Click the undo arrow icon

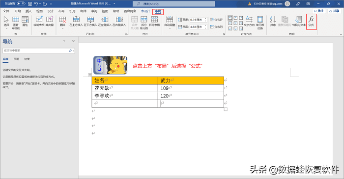(36, 4)
